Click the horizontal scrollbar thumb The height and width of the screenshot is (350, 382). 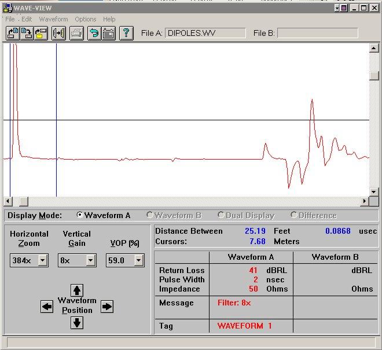click(24, 201)
